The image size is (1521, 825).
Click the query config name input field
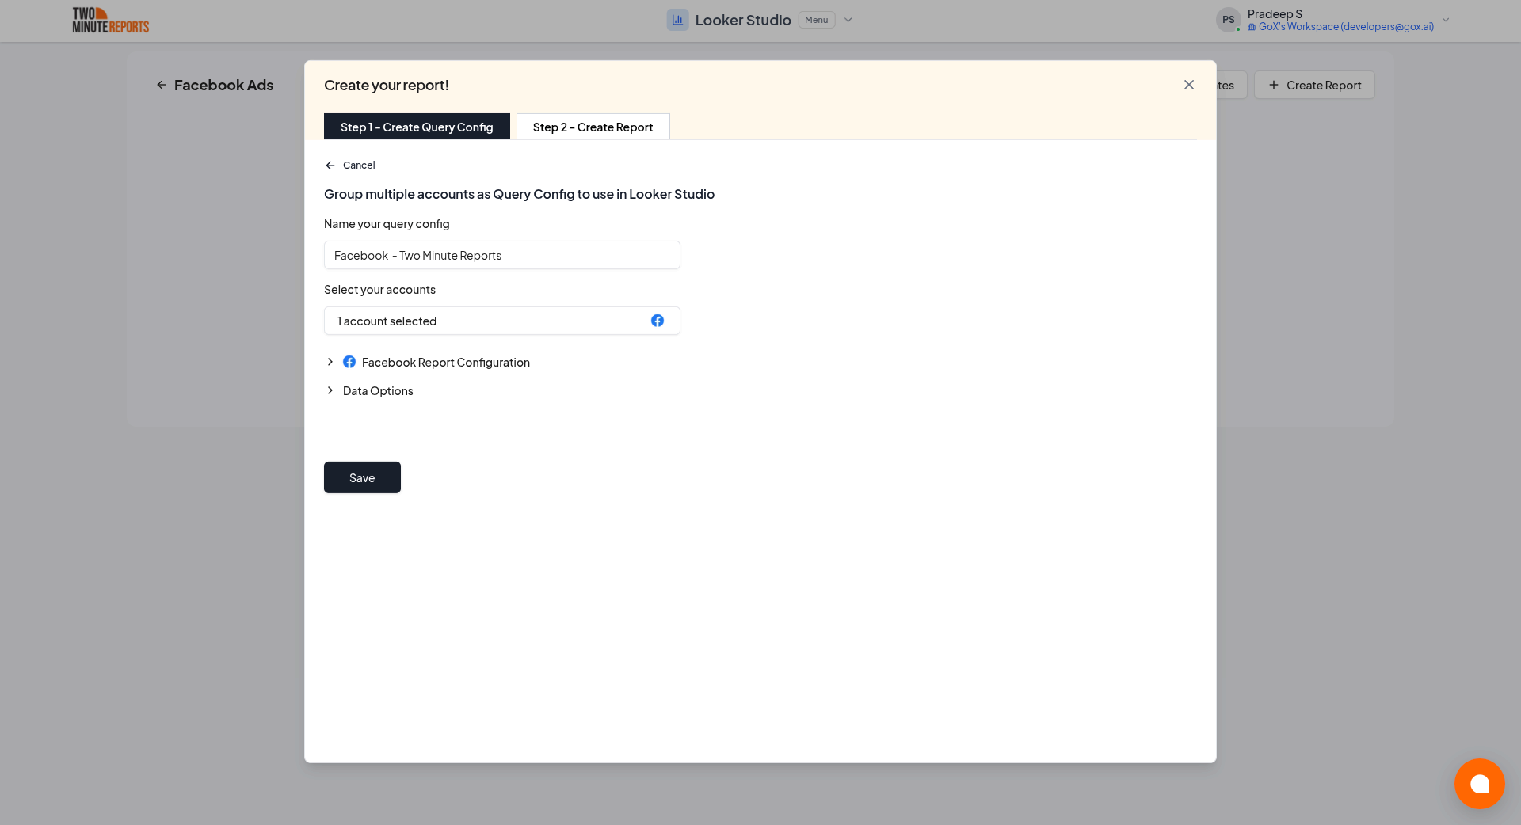tap(501, 255)
